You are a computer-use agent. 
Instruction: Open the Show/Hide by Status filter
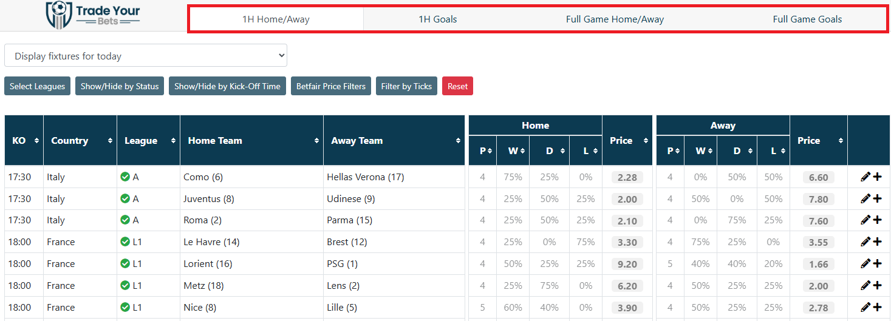pyautogui.click(x=120, y=86)
